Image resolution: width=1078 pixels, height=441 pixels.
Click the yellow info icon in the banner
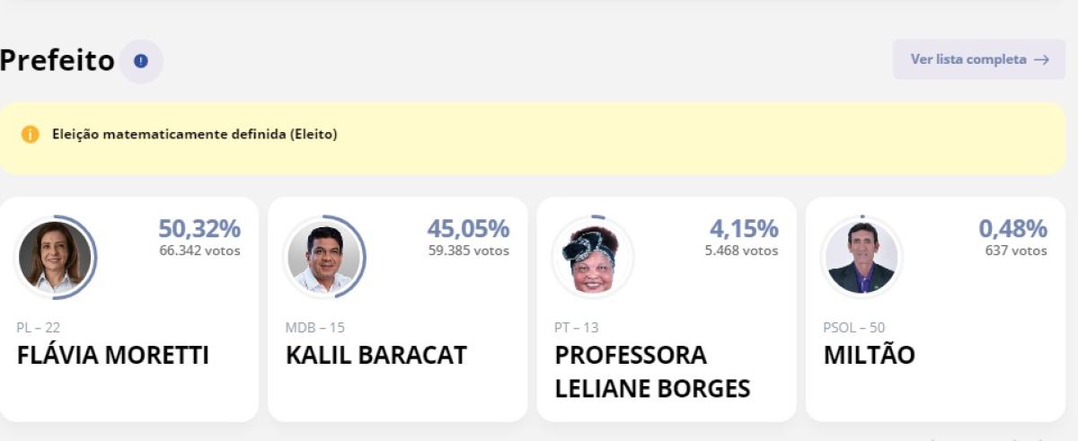tap(31, 135)
